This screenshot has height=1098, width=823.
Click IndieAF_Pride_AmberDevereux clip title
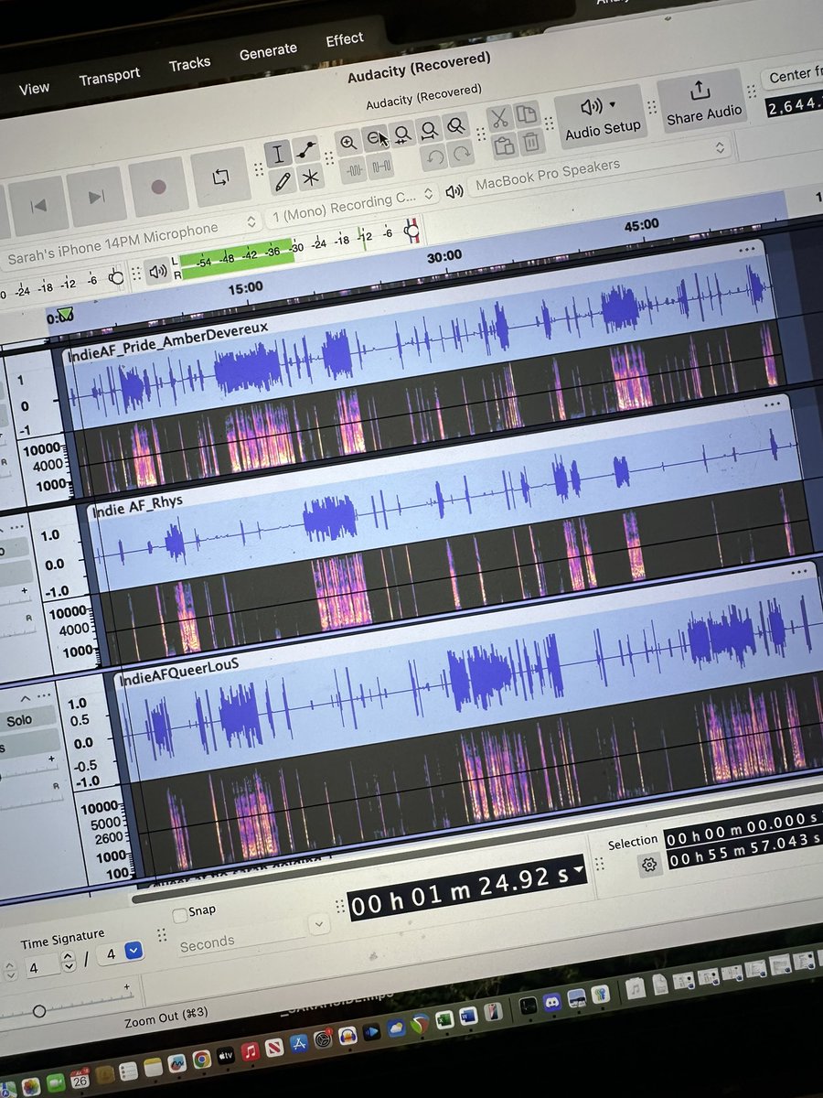(x=166, y=342)
